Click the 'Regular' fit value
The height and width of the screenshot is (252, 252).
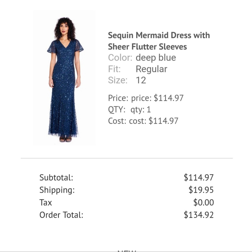coord(151,69)
